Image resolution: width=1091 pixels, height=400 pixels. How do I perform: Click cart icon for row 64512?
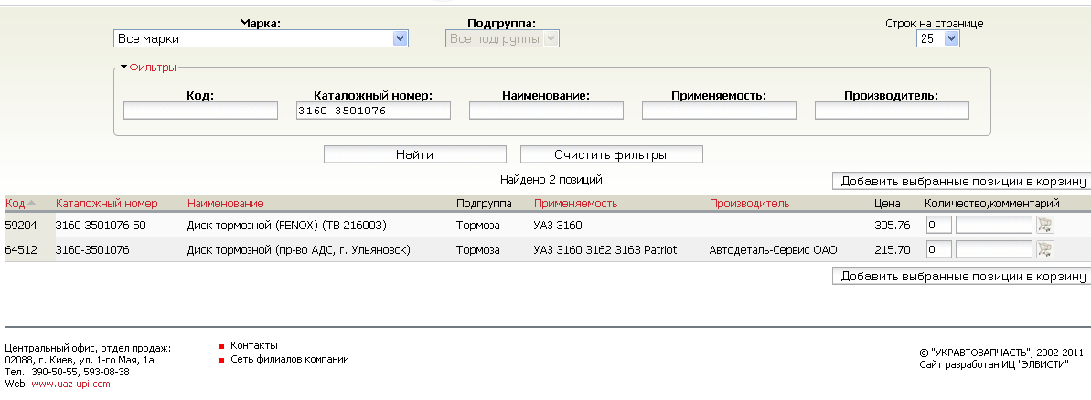point(1045,249)
